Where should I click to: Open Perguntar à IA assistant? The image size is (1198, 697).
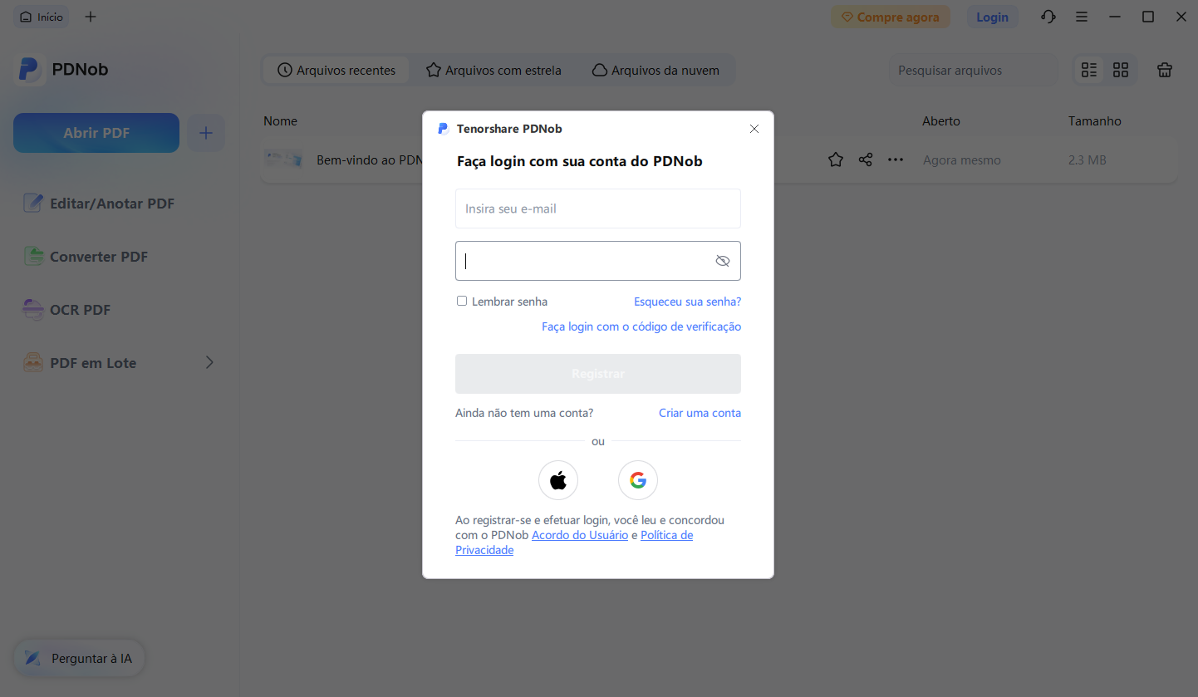click(78, 657)
